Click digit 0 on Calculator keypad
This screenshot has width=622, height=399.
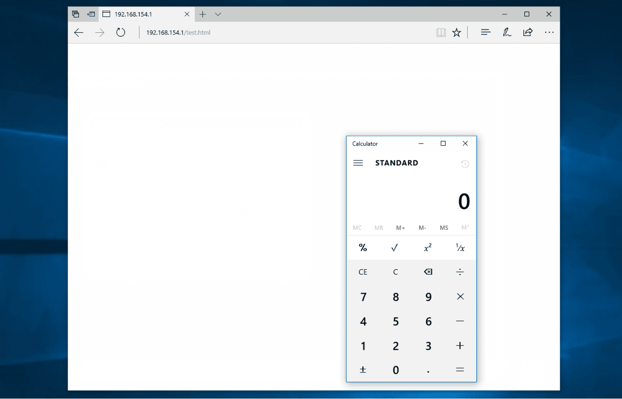[395, 370]
